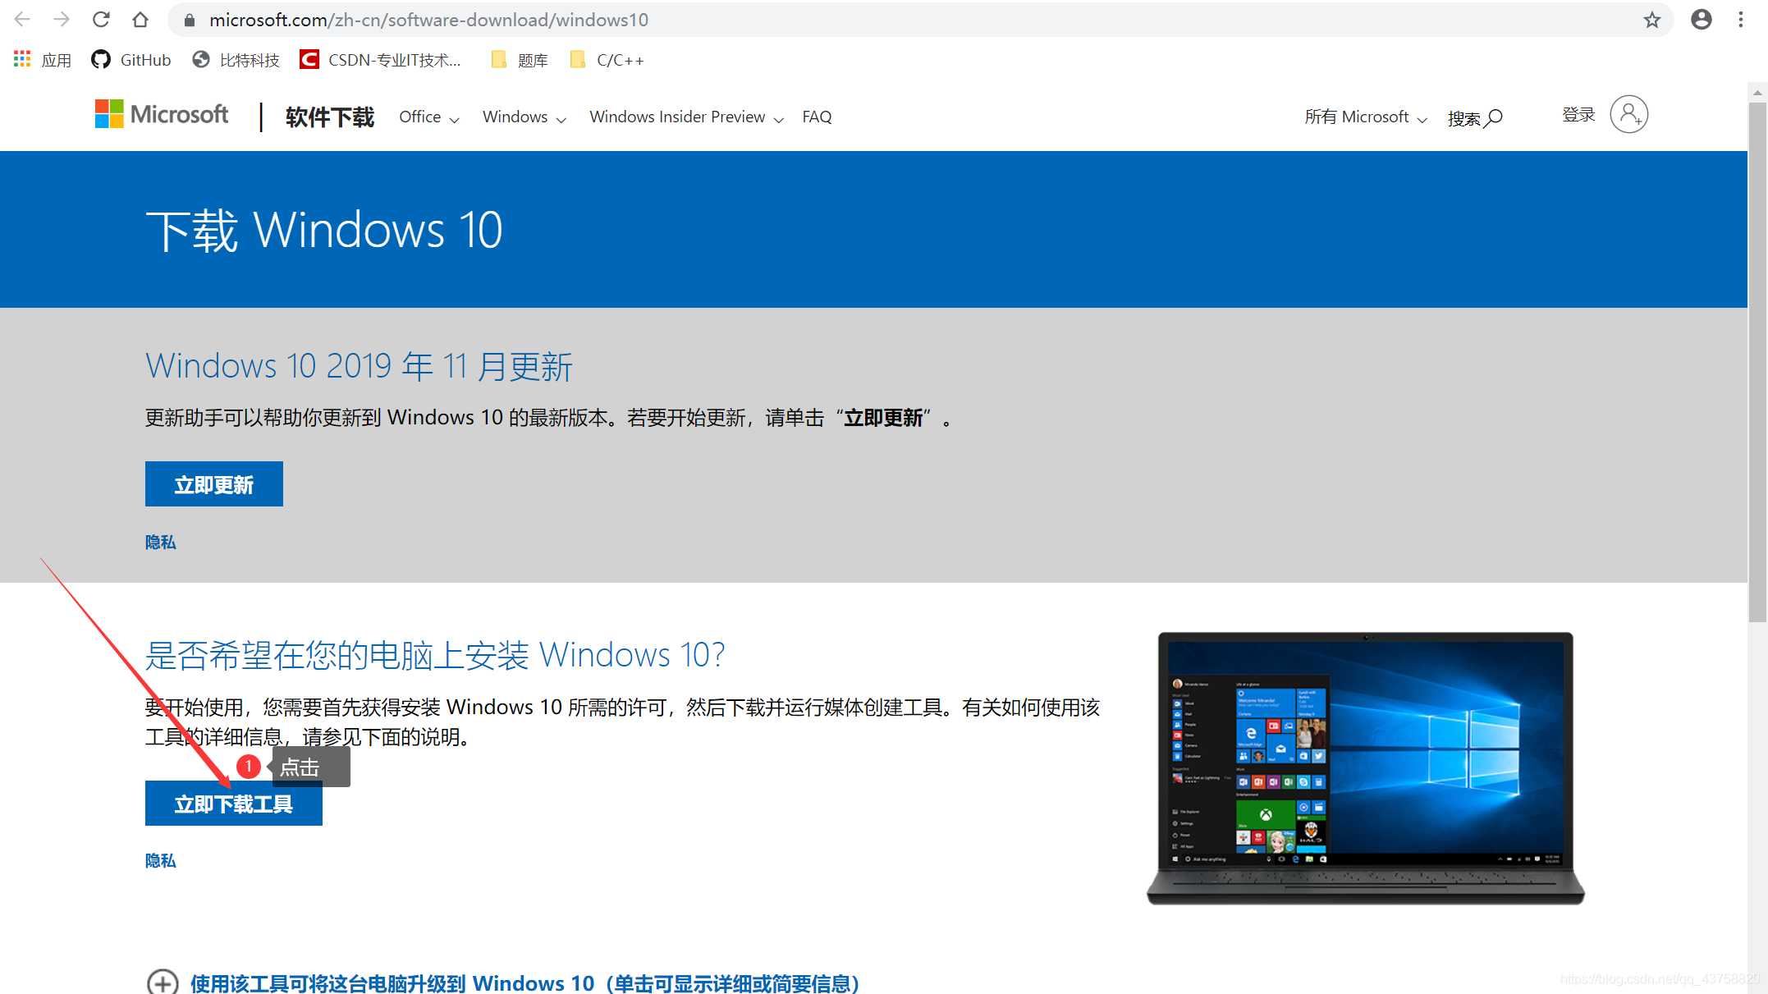Expand the Windows dropdown menu
1768x994 pixels.
(524, 117)
